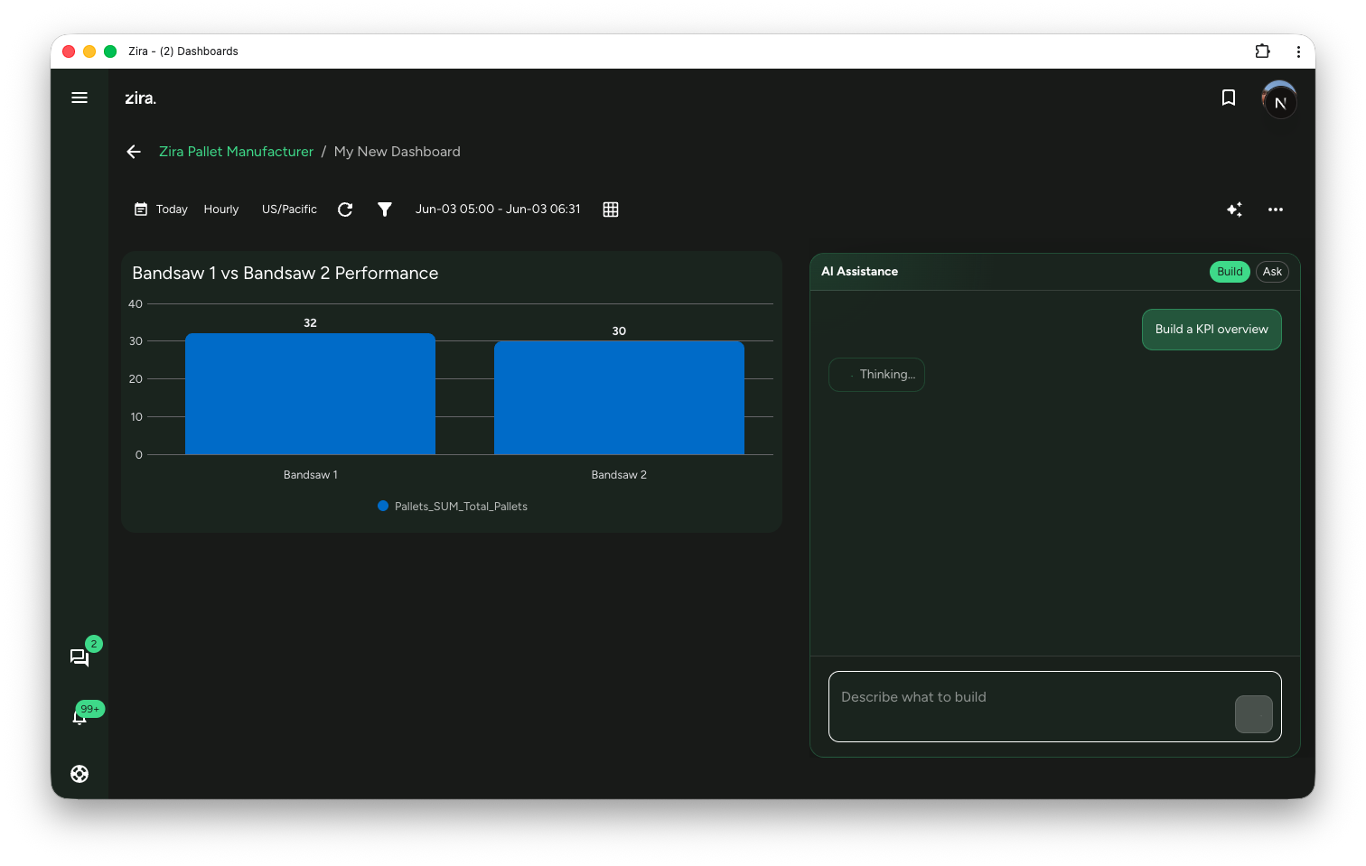Open the grid layout icon
This screenshot has height=866, width=1366.
point(611,210)
